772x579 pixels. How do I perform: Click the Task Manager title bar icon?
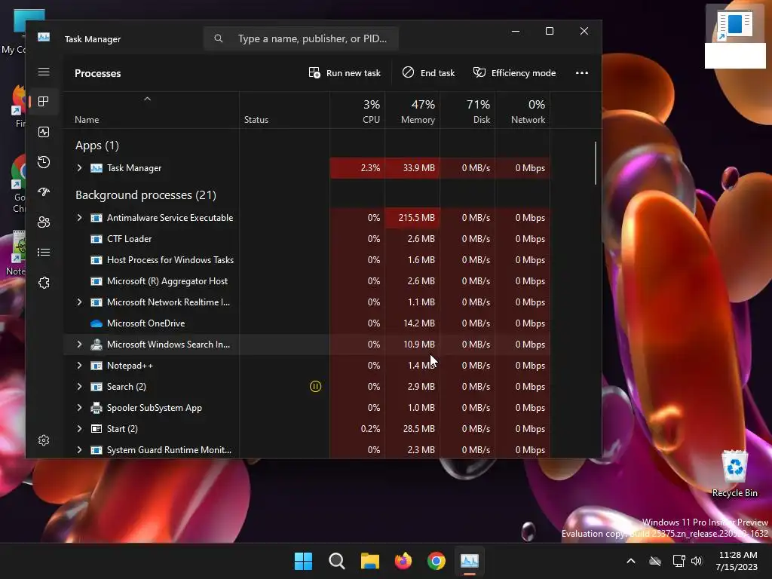click(x=44, y=38)
